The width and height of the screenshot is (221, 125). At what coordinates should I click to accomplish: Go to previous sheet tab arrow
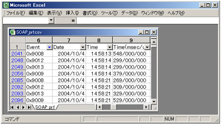point(18,107)
